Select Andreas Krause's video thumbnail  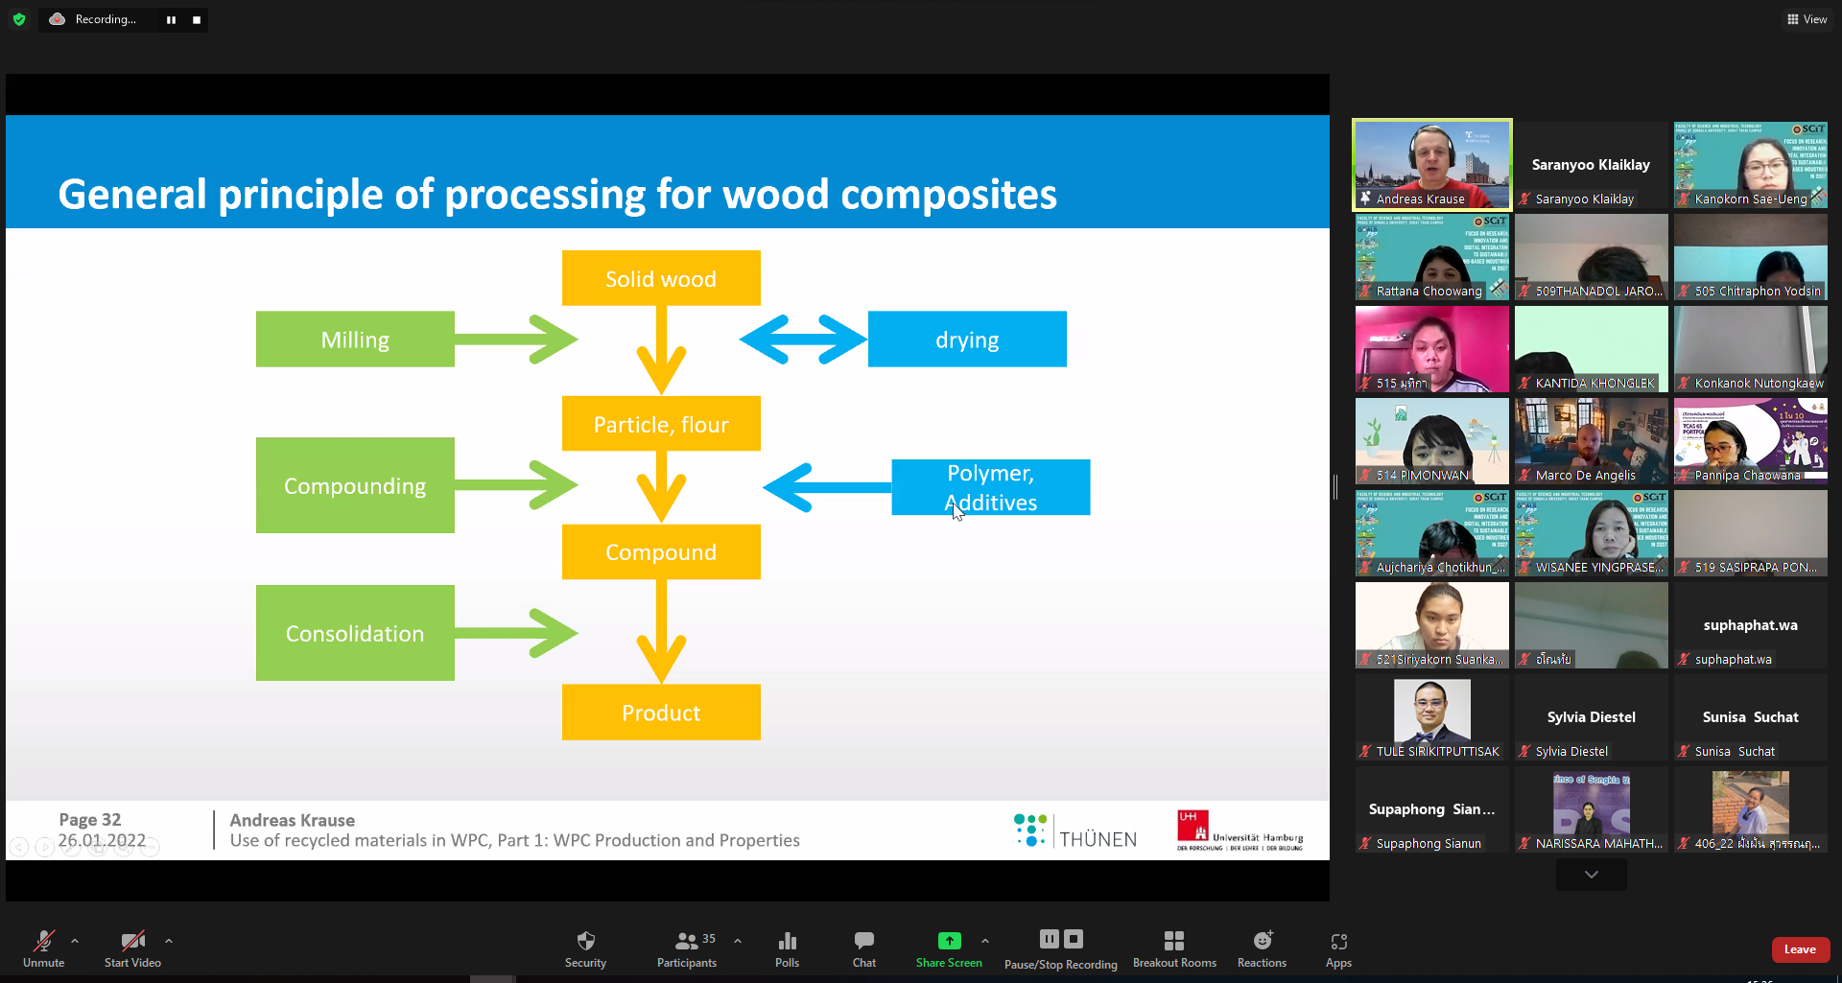[x=1431, y=163]
